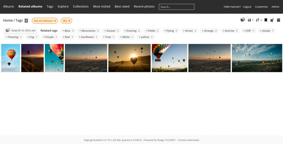Remove the Sky tag filter
This screenshot has width=283, height=144.
[69, 21]
